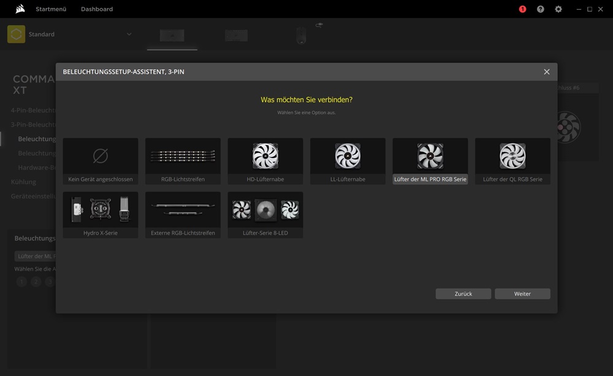This screenshot has width=613, height=376.
Task: Click the Corsair sail logo
Action: click(20, 9)
